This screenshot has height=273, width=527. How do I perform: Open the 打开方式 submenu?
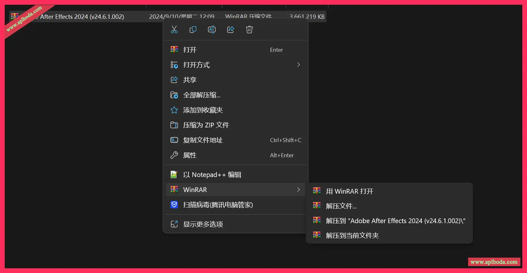235,65
